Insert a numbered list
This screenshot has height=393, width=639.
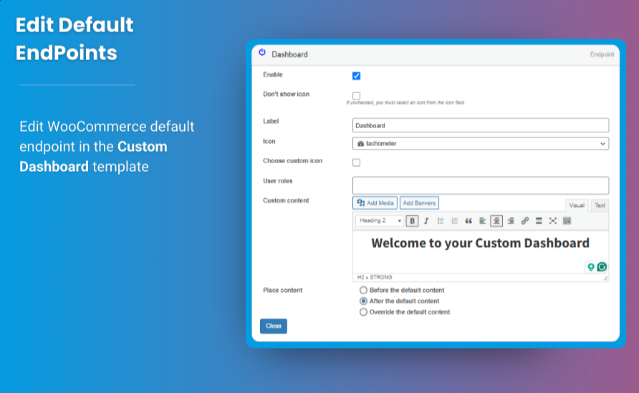[x=454, y=221]
